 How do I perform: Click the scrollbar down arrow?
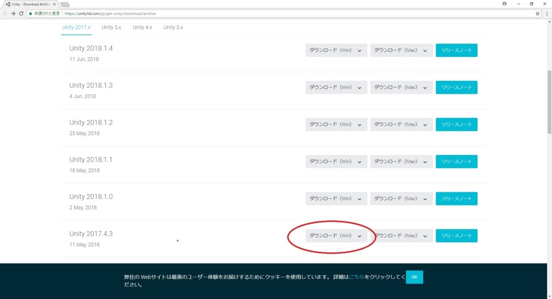549,296
